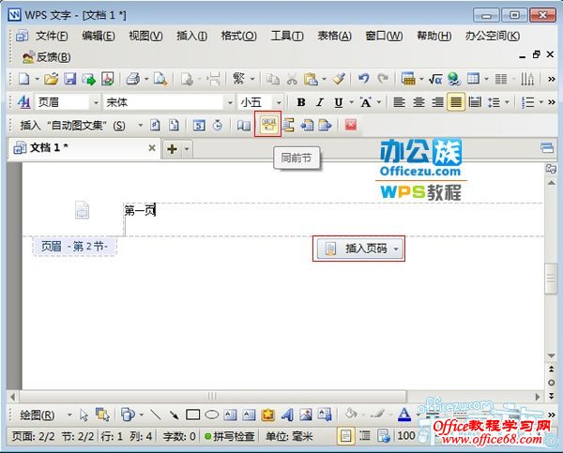This screenshot has height=453, width=563.
Task: Open the 插入"自动图文集" dropdown
Action: [x=141, y=126]
